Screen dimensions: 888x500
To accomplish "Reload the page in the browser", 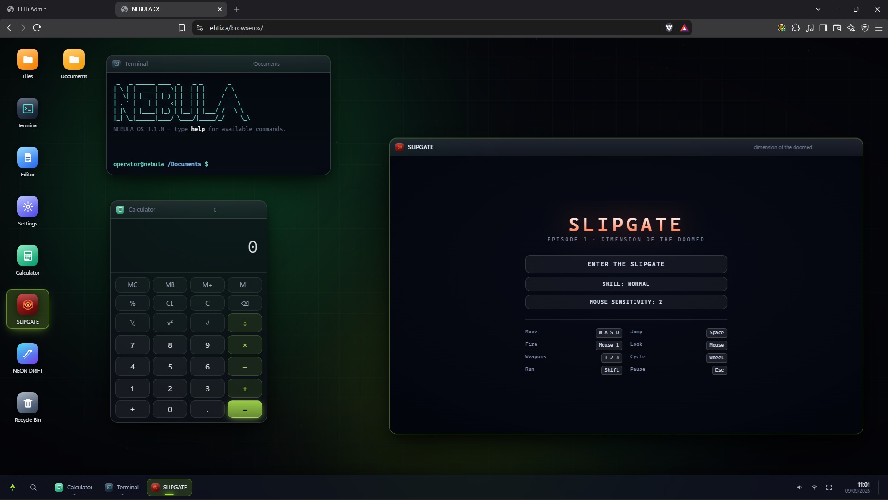I will 37,28.
